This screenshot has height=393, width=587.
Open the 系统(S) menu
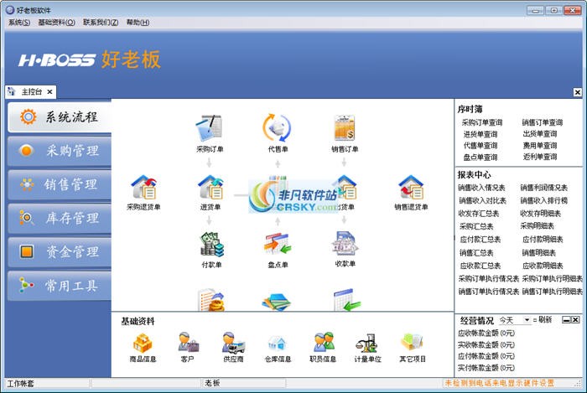tap(19, 23)
